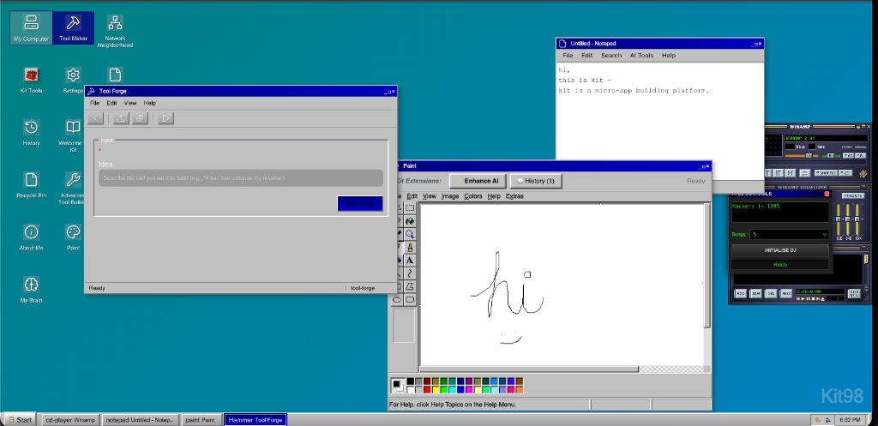The image size is (878, 426).
Task: Select the Magnifier tool in Paint
Action: pyautogui.click(x=410, y=234)
